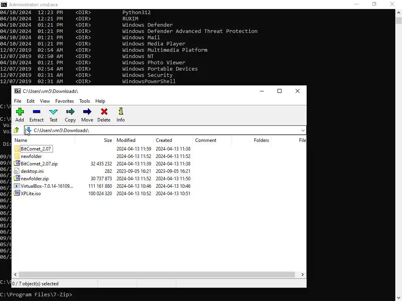402x301 pixels.
Task: Click horizontal scrollbar left arrow
Action: tap(15, 274)
